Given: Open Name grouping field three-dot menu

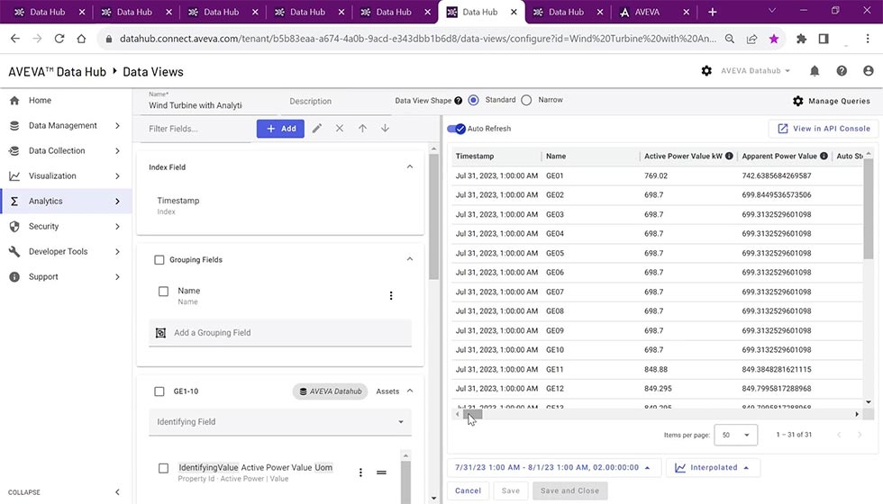Looking at the screenshot, I should tap(391, 296).
